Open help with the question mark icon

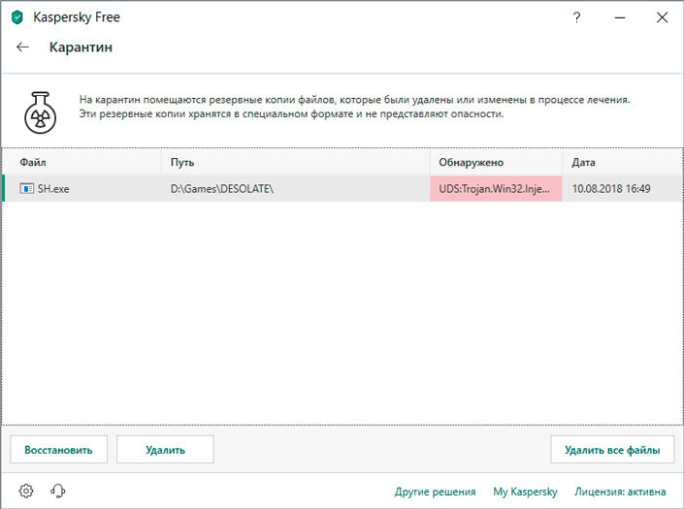pos(576,17)
